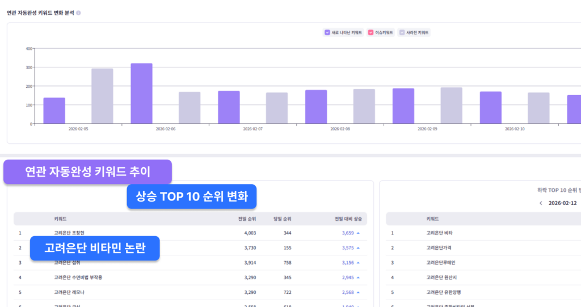Click up-arrow icon next to 3,575
The height and width of the screenshot is (307, 581).
pos(359,248)
